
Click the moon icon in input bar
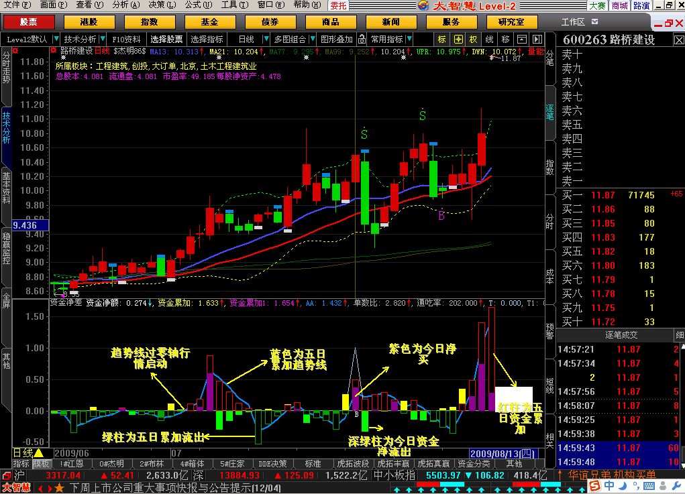coord(623,486)
